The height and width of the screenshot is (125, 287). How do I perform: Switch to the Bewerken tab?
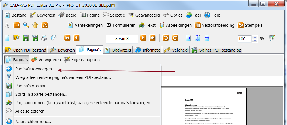[x=62, y=50]
